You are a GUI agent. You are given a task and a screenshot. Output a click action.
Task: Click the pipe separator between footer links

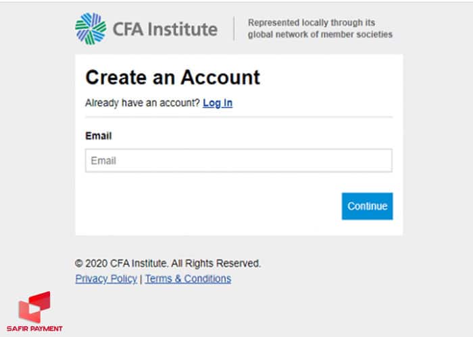(x=141, y=278)
